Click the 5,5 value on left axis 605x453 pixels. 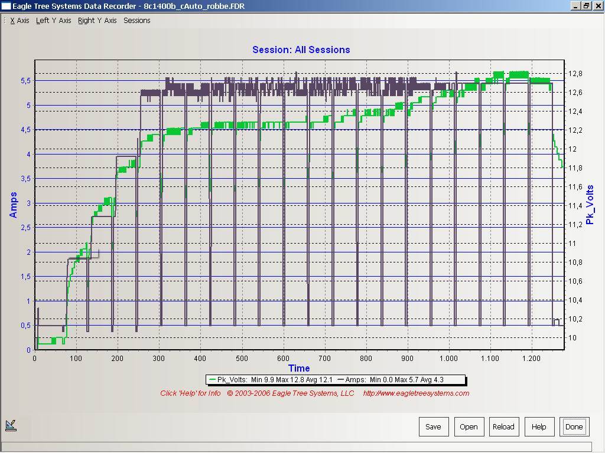[x=25, y=81]
